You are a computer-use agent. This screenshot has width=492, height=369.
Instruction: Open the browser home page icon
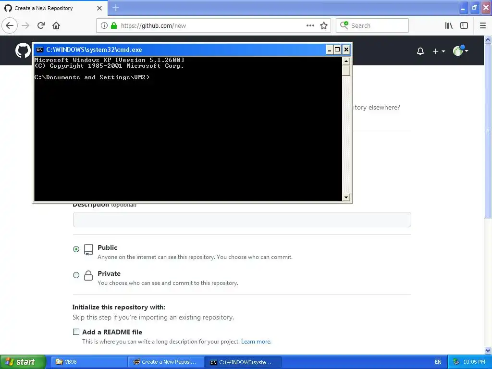point(56,25)
